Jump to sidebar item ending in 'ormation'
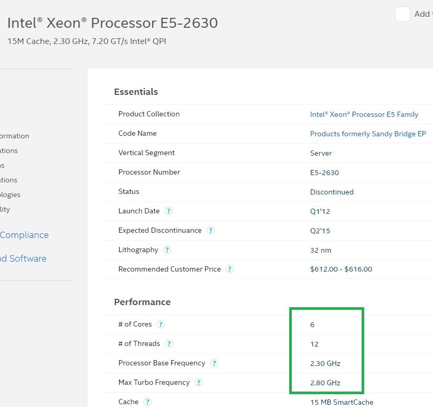This screenshot has height=411, width=433. [15, 136]
